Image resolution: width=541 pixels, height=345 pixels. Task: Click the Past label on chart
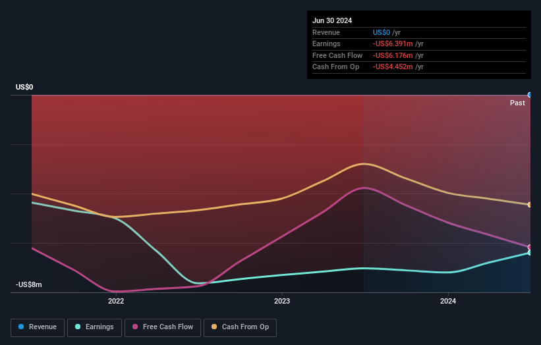click(517, 103)
